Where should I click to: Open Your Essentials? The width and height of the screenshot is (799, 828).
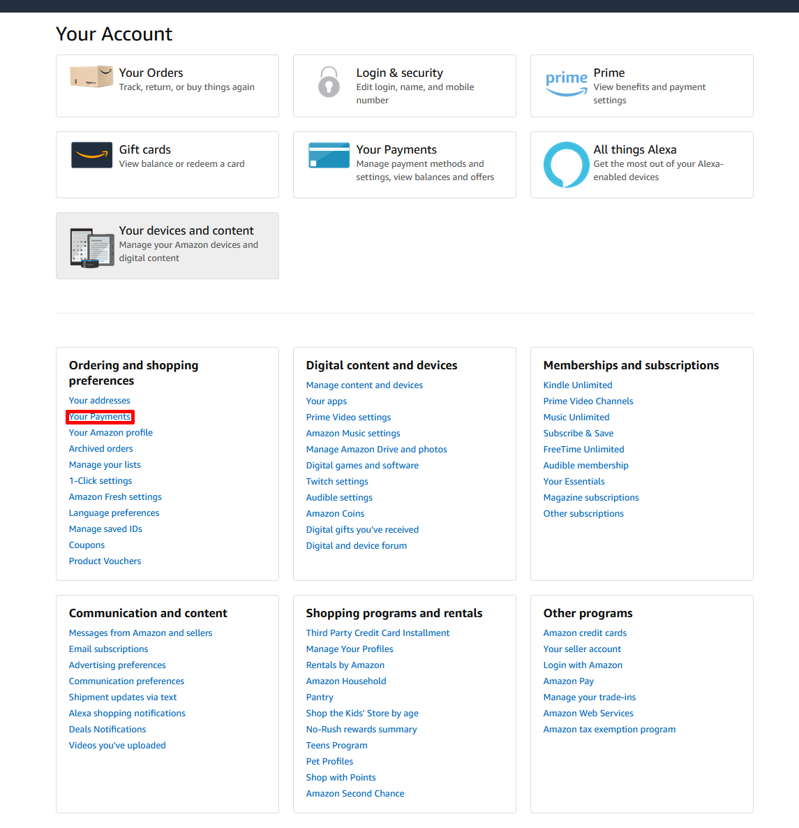click(x=574, y=482)
